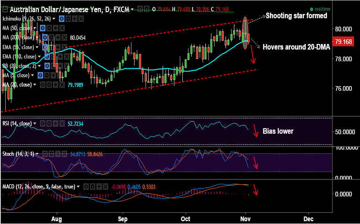Image resolution: width=360 pixels, height=224 pixels.
Task: Open settings gear for the main symbol
Action: (x=146, y=9)
